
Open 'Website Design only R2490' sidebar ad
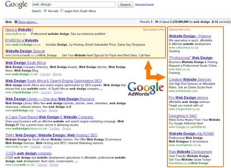(191, 133)
